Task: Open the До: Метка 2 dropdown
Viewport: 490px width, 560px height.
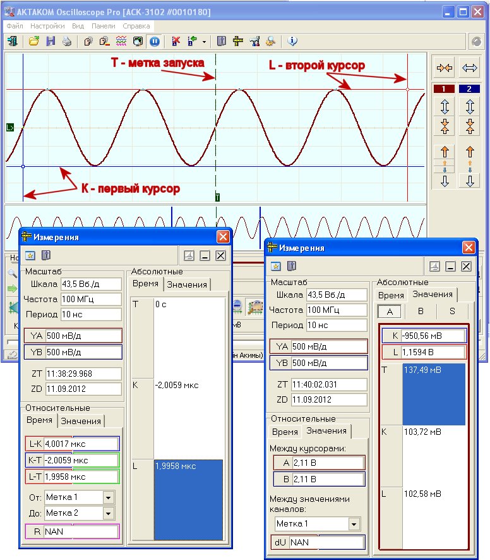Action: 108,514
